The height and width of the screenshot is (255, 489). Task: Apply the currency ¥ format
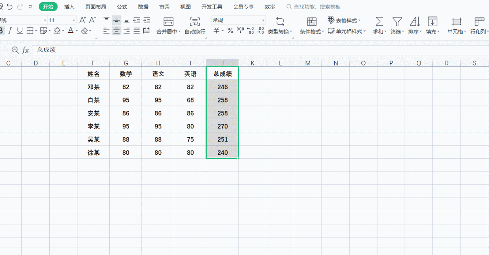tap(217, 30)
